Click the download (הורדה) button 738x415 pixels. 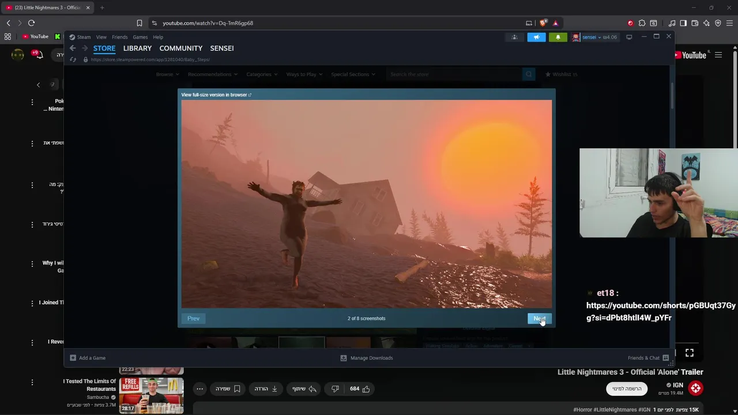pyautogui.click(x=266, y=389)
